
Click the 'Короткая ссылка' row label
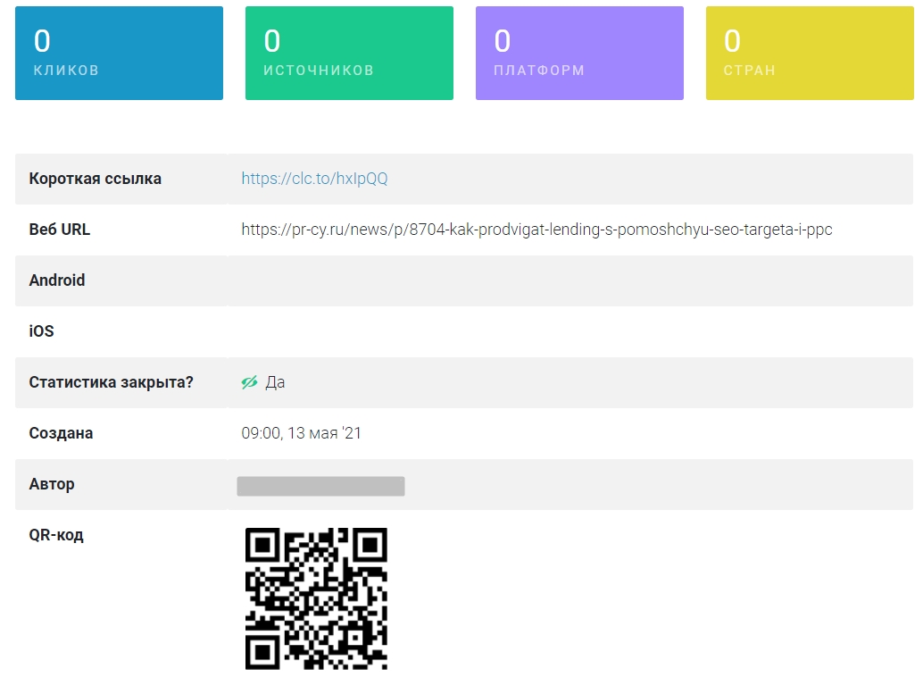pyautogui.click(x=95, y=179)
